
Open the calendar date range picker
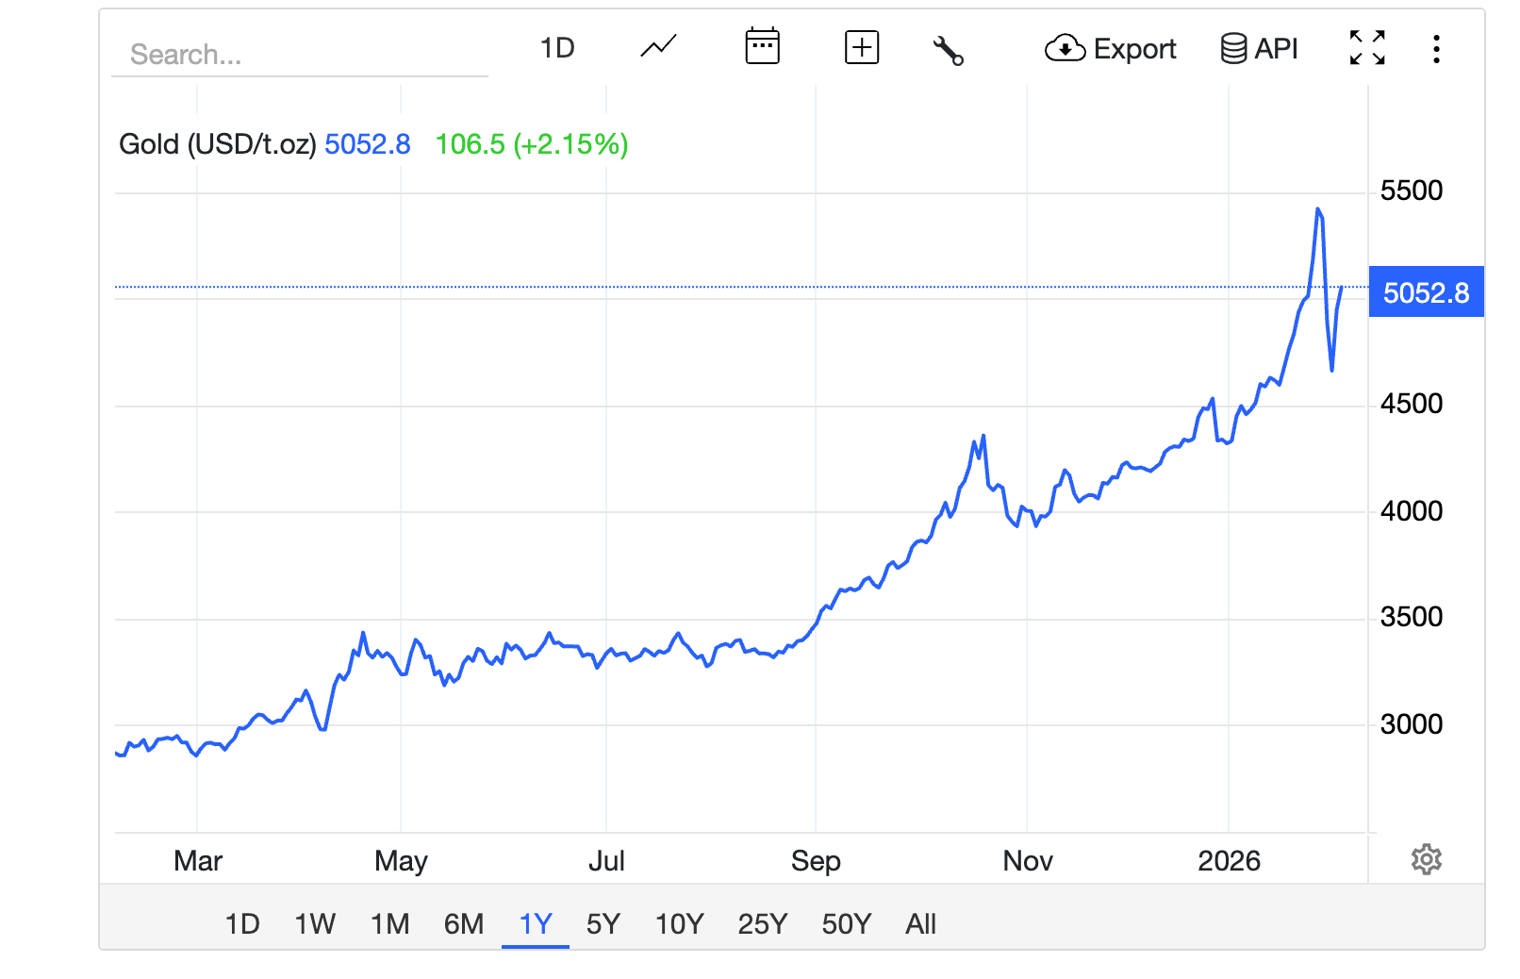(762, 47)
